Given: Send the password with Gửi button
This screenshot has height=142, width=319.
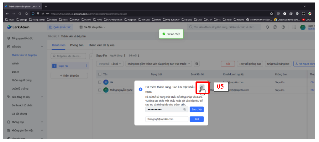Looking at the screenshot, I should coord(197,119).
